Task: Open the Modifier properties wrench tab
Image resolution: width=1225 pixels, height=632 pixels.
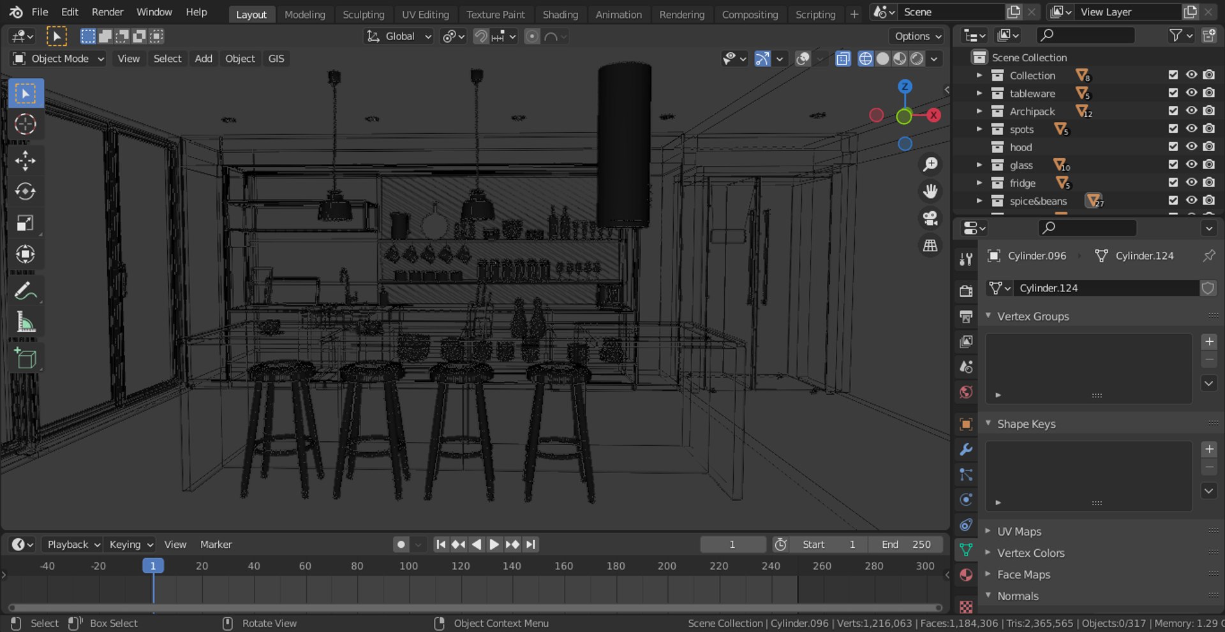Action: pos(966,449)
